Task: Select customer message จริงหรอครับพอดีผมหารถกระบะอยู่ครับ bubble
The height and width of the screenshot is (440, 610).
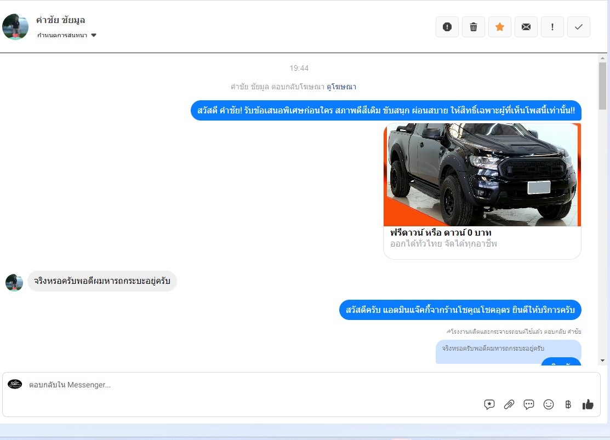Action: coord(102,281)
